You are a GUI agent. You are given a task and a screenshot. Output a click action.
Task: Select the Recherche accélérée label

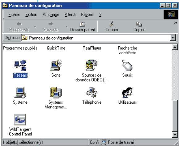pos(127,50)
